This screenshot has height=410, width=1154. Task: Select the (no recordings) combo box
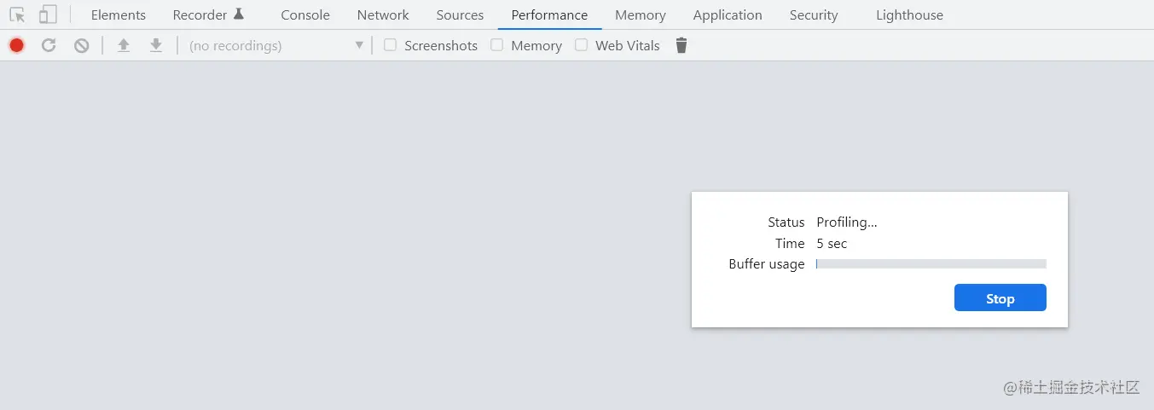[275, 45]
